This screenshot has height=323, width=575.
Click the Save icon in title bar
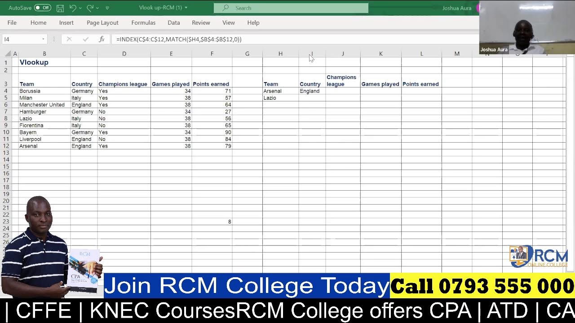point(60,8)
